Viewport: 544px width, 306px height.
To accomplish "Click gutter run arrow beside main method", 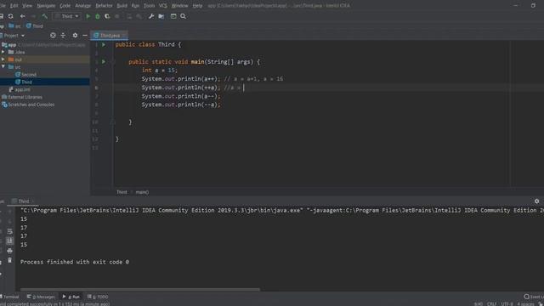I will point(104,62).
